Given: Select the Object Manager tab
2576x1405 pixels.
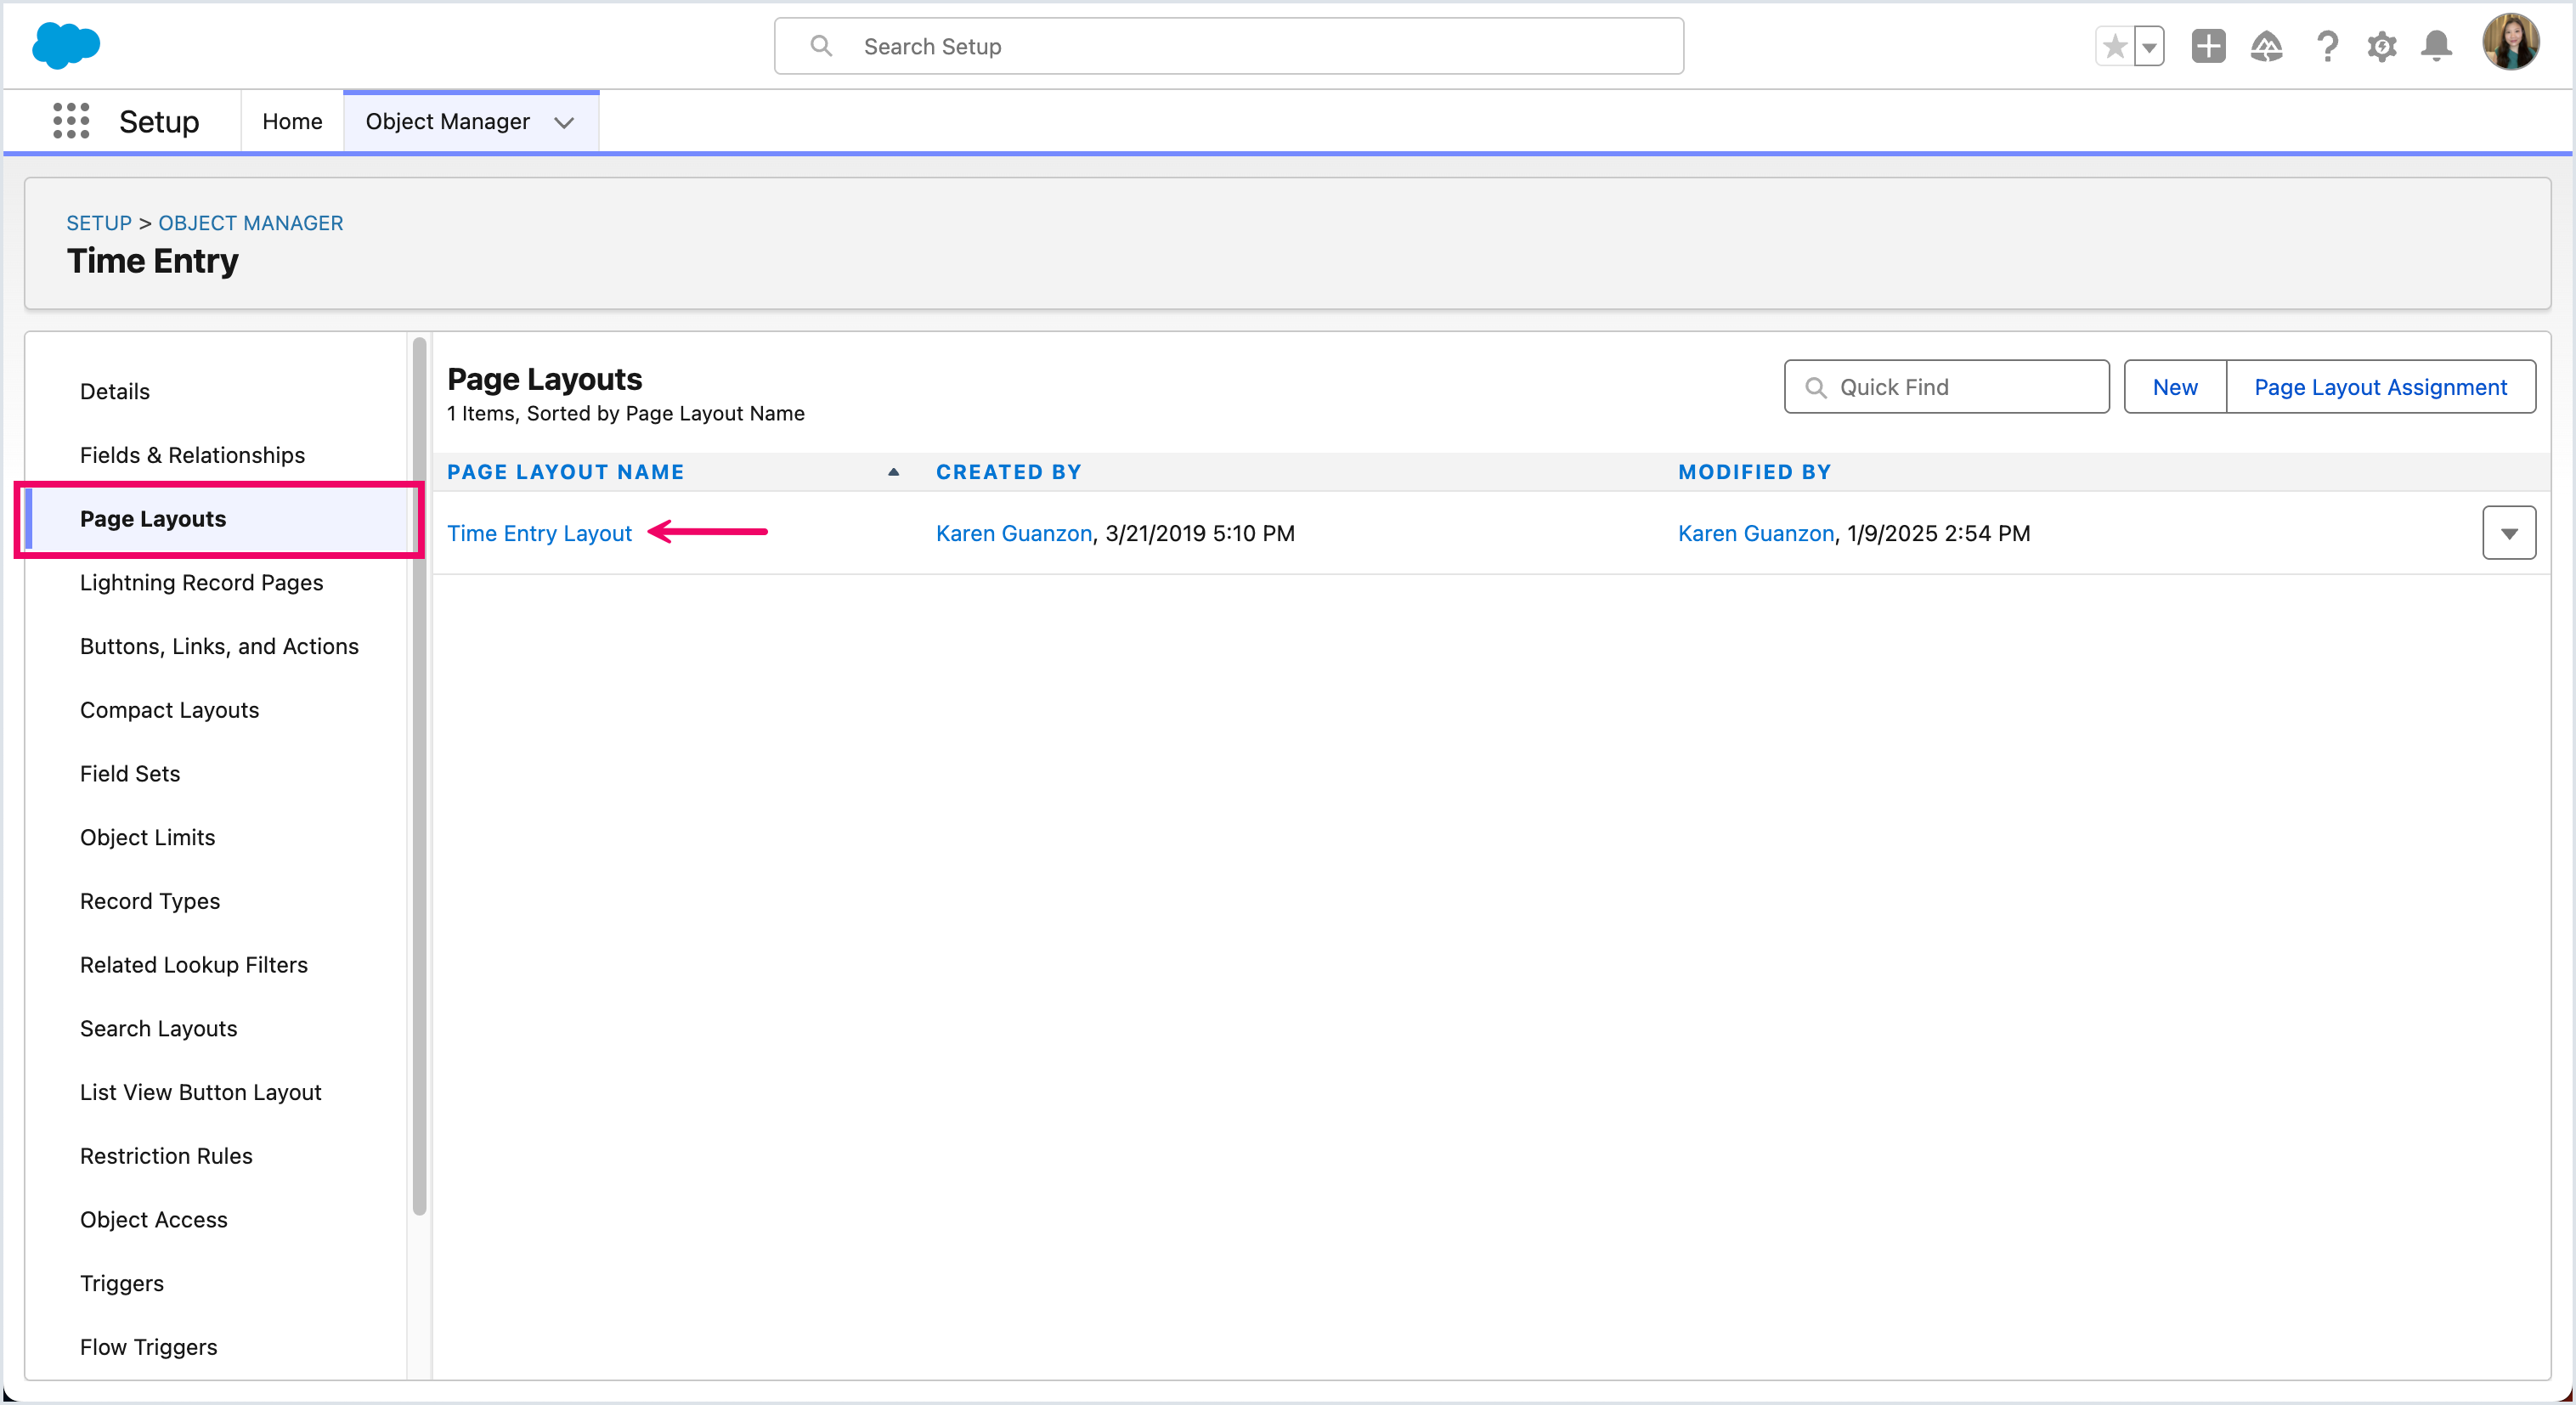Looking at the screenshot, I should [447, 121].
